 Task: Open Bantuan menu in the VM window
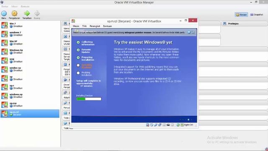(107, 26)
